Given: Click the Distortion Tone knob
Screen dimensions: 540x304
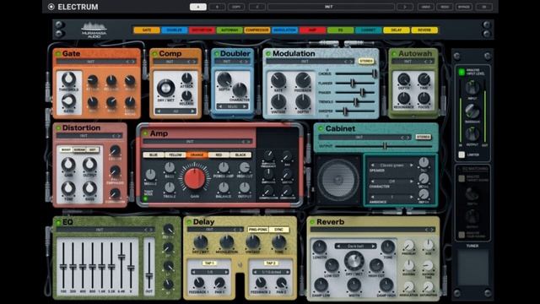Looking at the screenshot, I should [68, 189].
